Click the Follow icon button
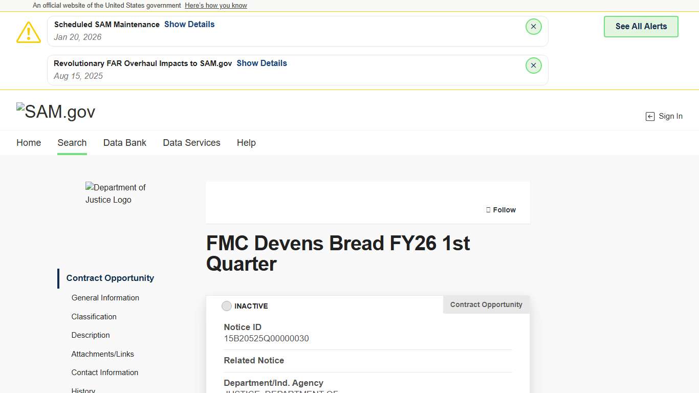Viewport: 699px width, 393px height. pos(488,210)
